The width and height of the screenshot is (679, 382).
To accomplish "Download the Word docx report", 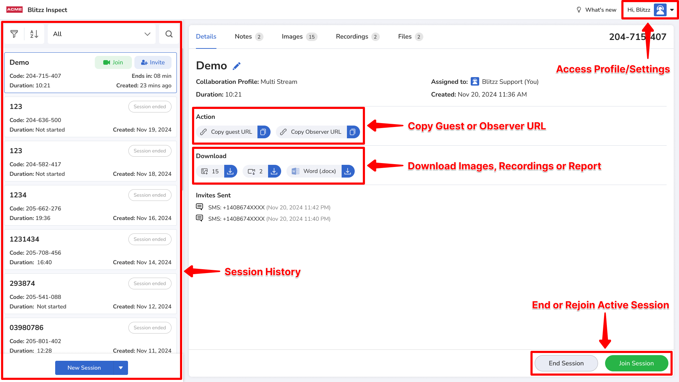I will pyautogui.click(x=348, y=171).
